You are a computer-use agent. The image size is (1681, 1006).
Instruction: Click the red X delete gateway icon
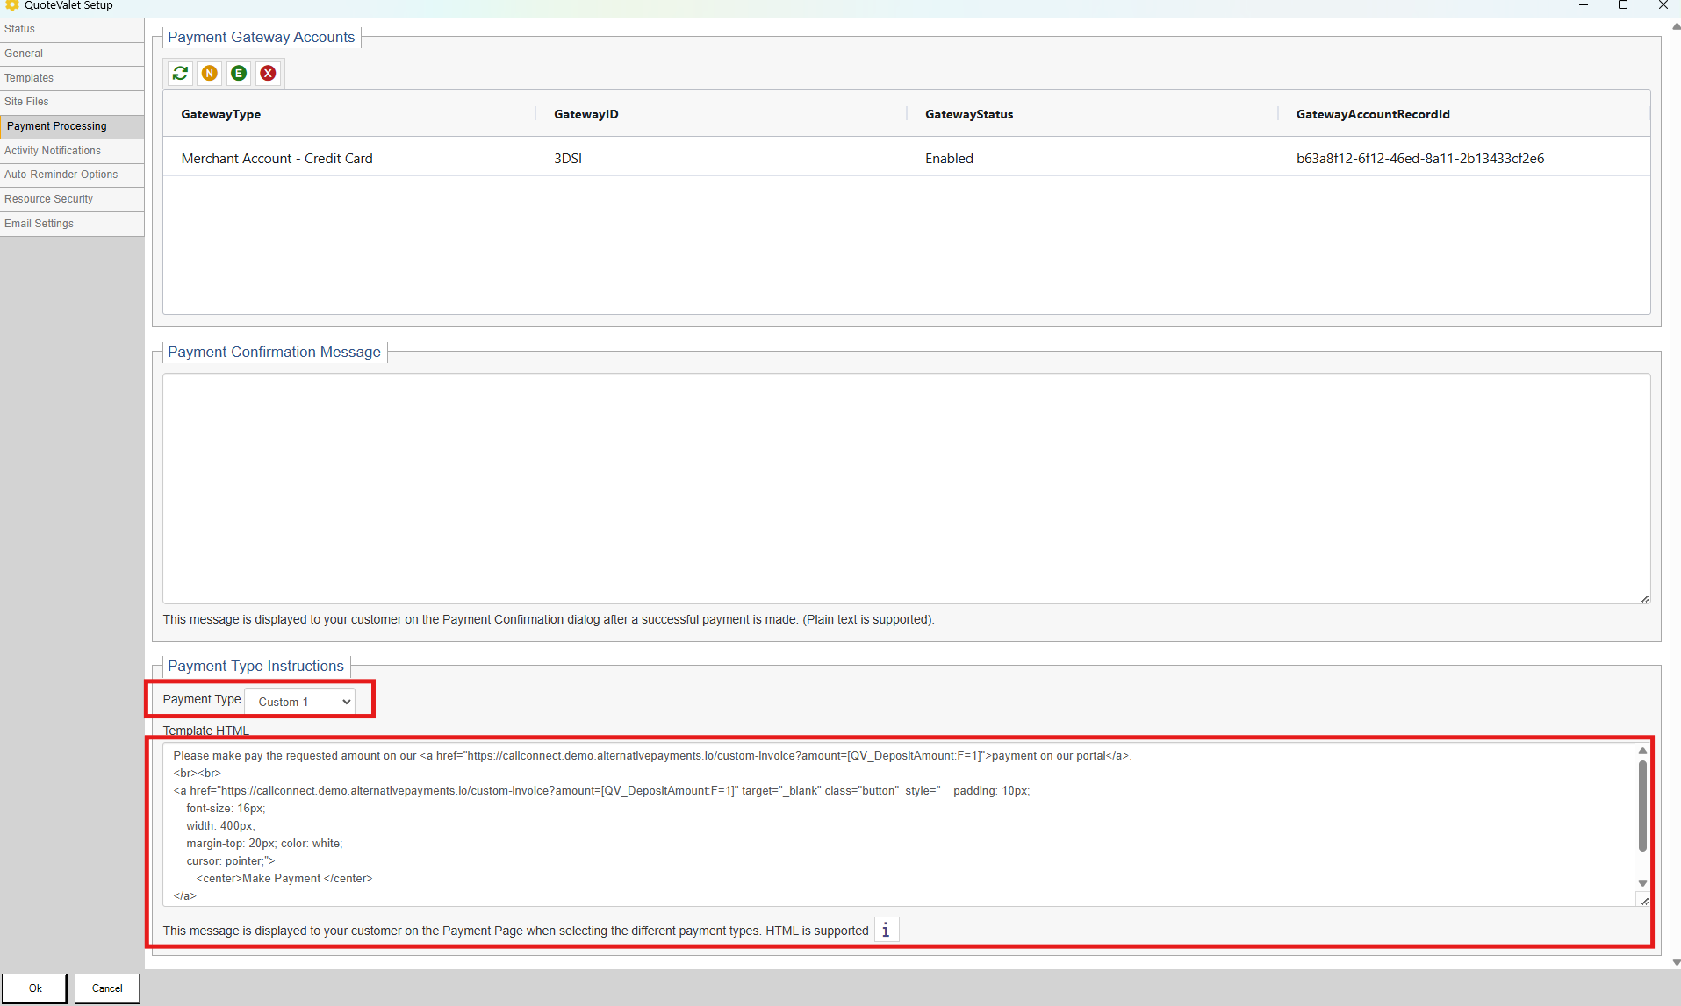(x=269, y=74)
